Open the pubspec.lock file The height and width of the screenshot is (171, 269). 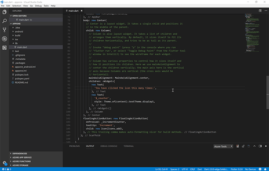[x=36, y=75]
